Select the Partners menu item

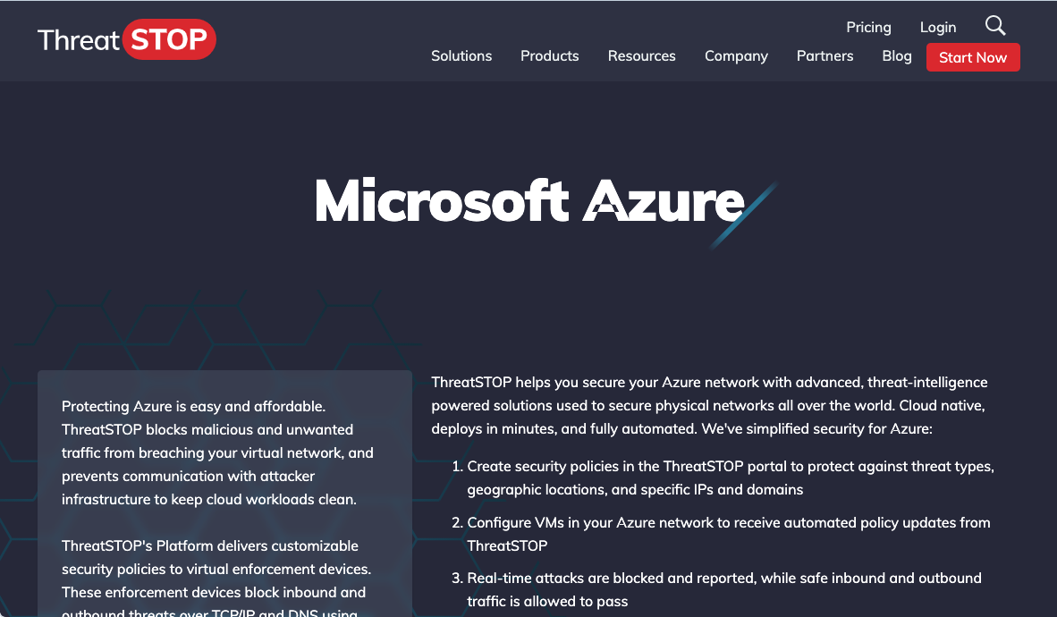pos(824,55)
